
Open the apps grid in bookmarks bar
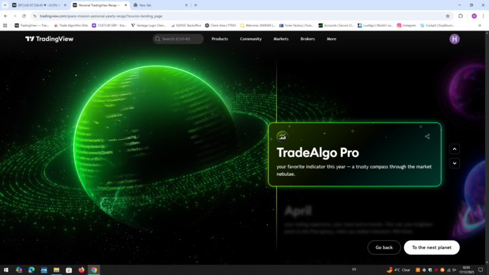tap(5, 25)
